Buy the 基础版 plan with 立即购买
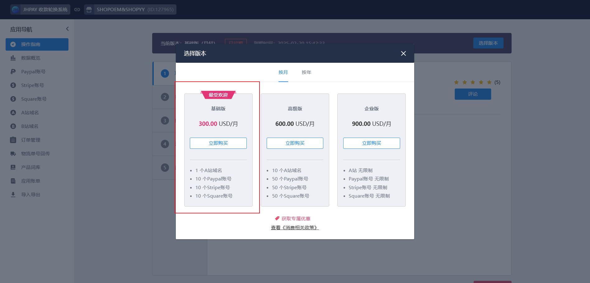The height and width of the screenshot is (283, 590). [x=218, y=143]
